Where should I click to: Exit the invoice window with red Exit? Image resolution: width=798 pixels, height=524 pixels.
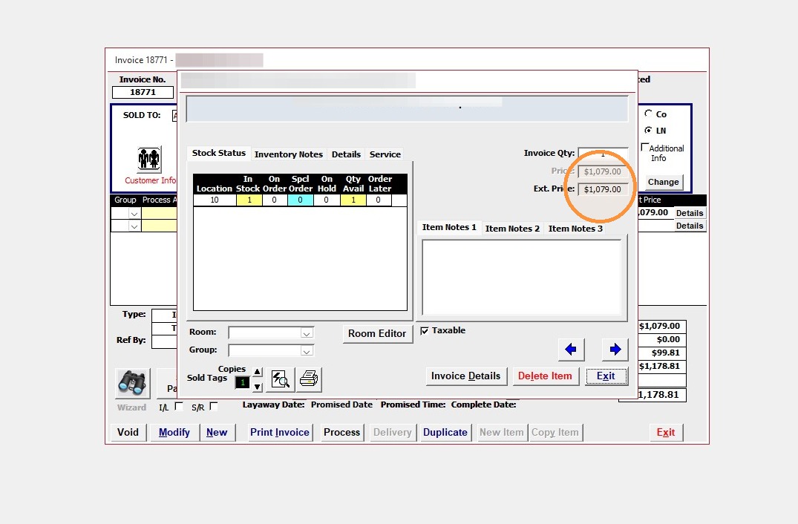[x=666, y=433]
